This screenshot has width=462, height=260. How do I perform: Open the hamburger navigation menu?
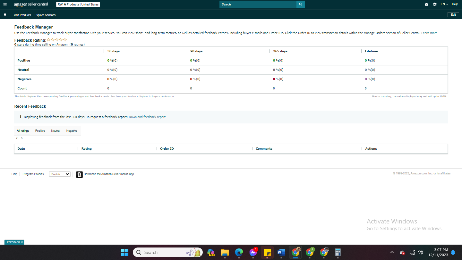5,4
